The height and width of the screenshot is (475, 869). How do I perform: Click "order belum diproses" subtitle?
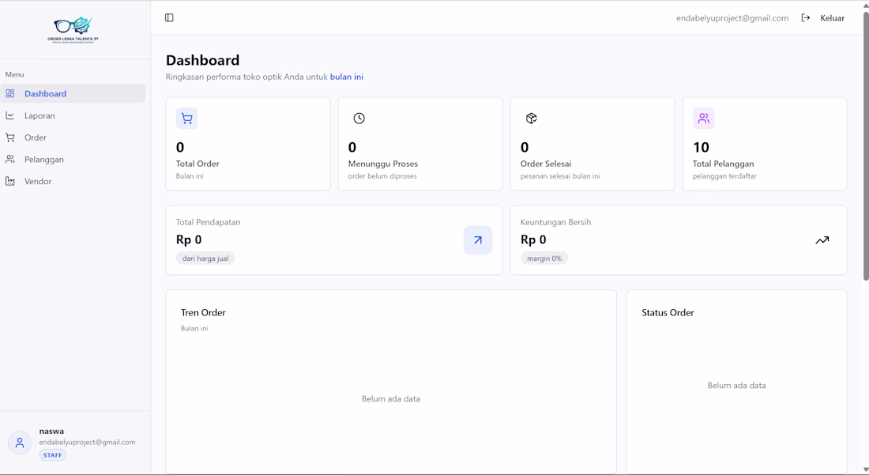pyautogui.click(x=382, y=176)
